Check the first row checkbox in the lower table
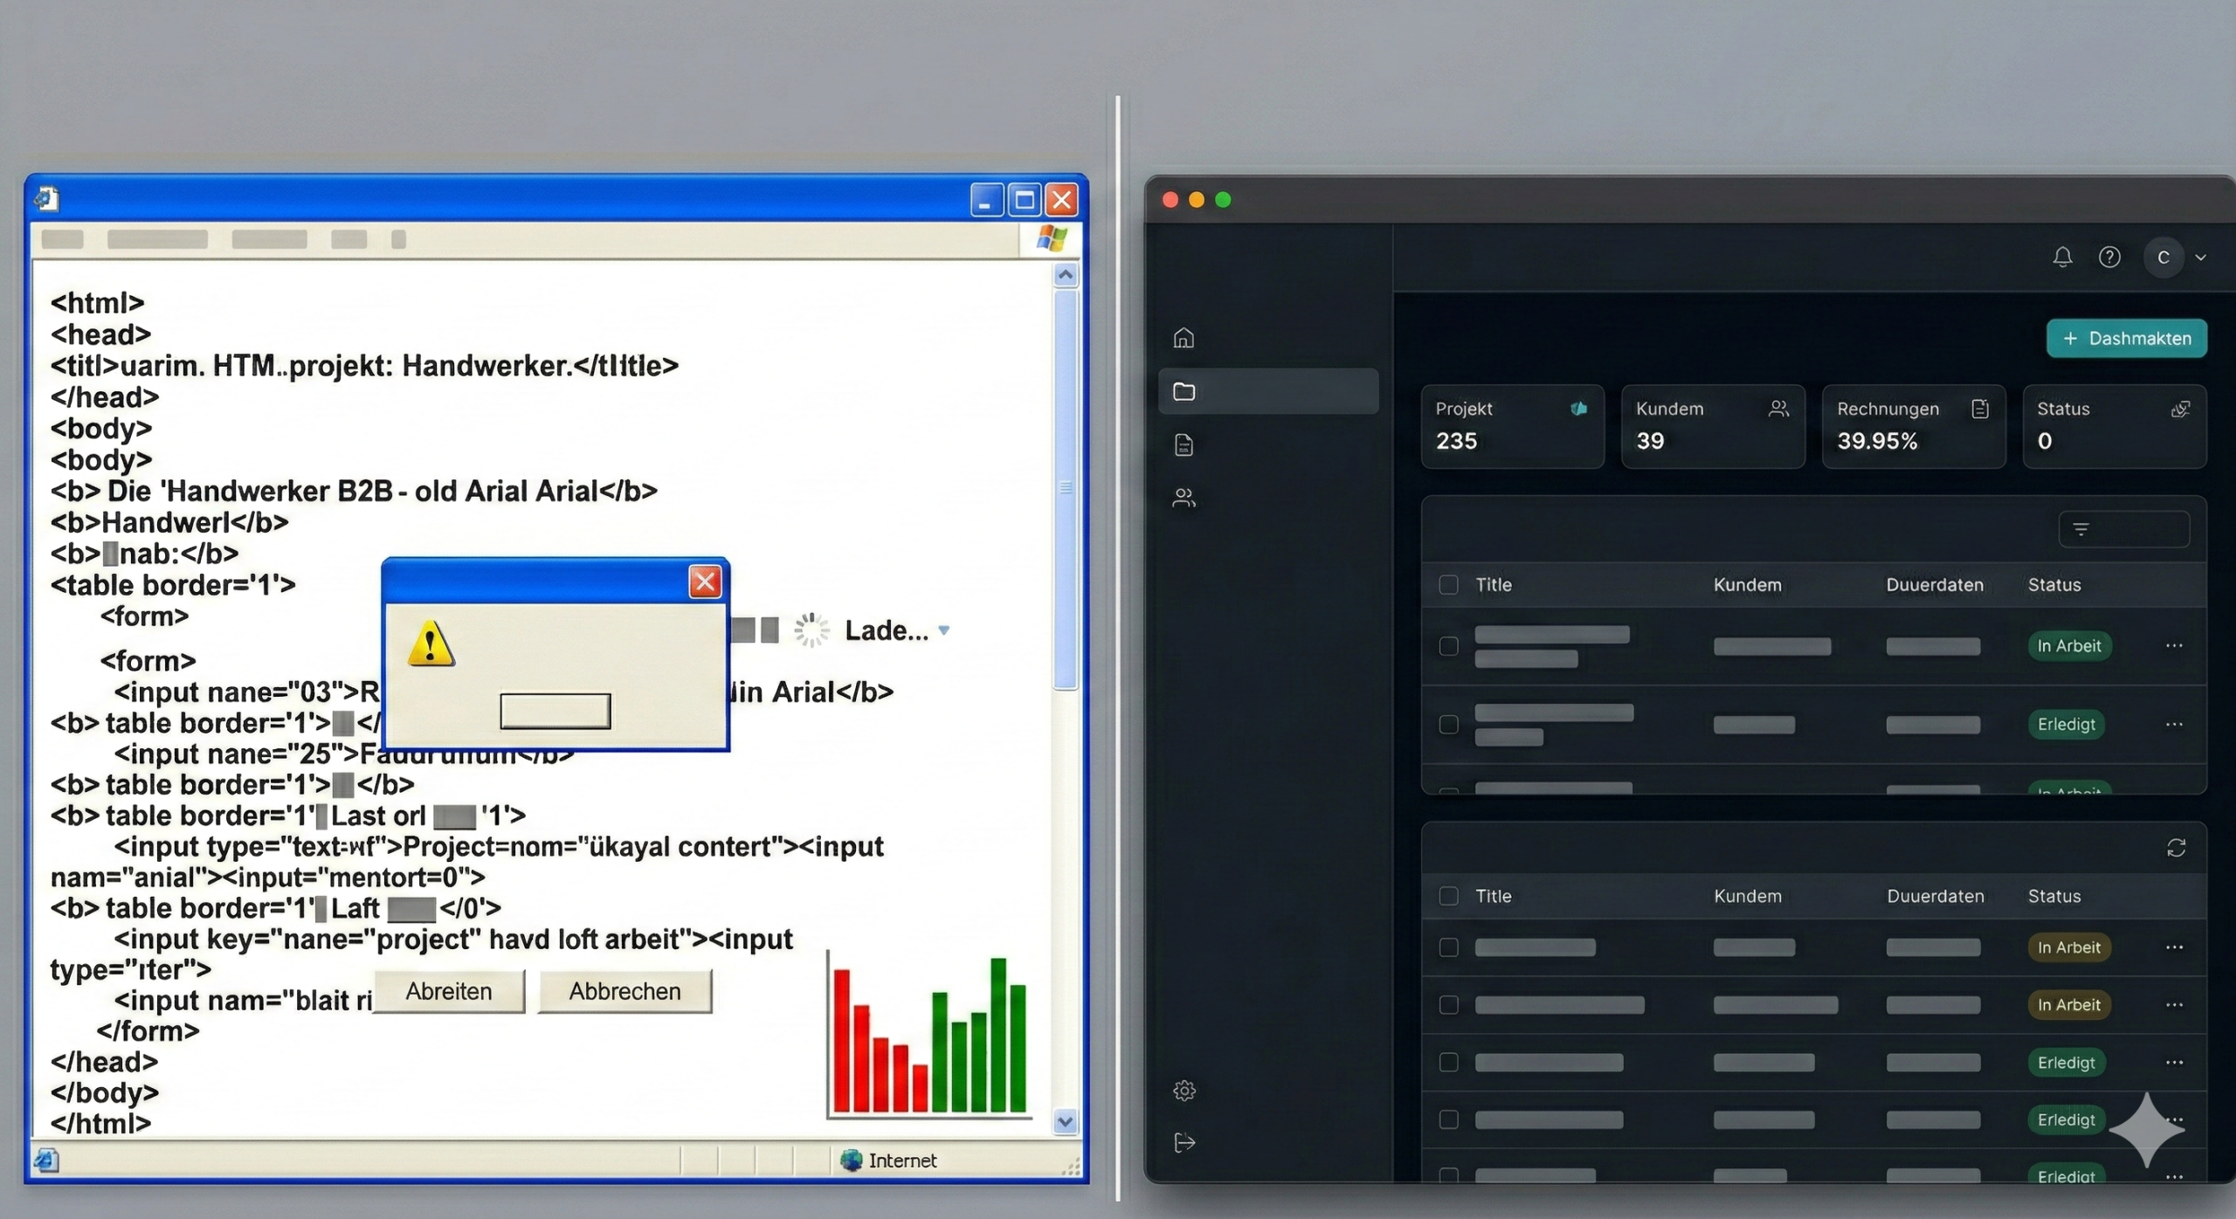 click(1448, 947)
